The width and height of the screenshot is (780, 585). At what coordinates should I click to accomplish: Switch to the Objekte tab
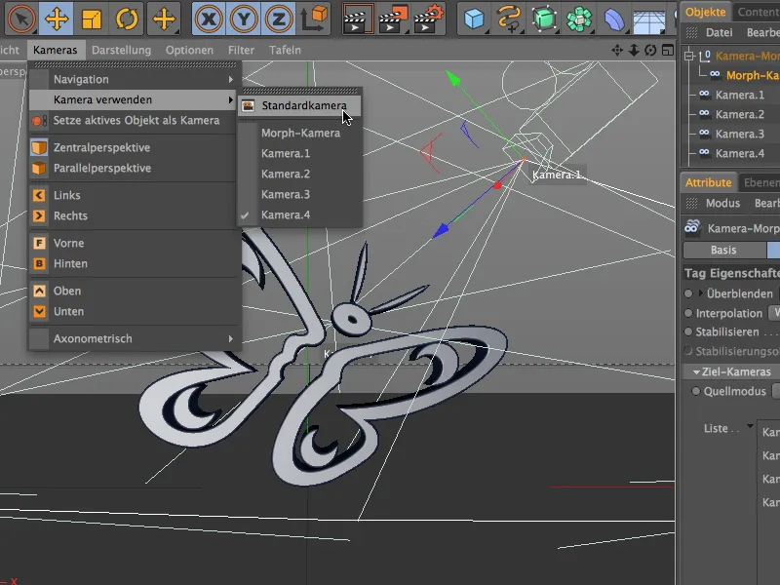(x=705, y=12)
